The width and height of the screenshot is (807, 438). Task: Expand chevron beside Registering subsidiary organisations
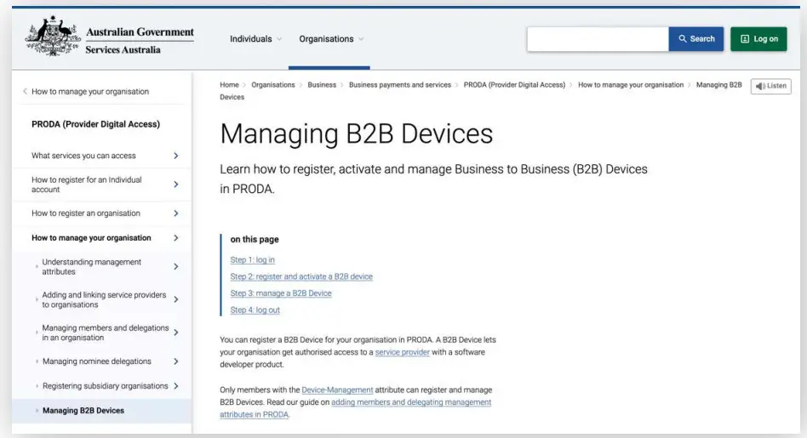[176, 385]
